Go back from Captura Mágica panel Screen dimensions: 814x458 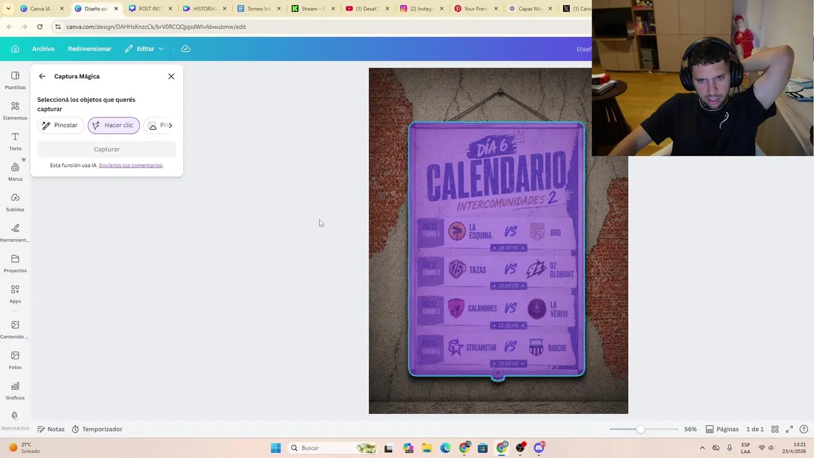42,76
